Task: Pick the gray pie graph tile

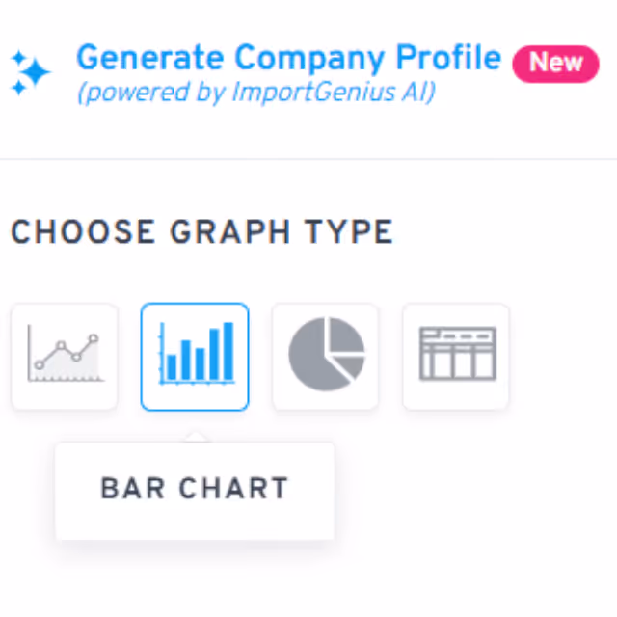Action: tap(326, 357)
